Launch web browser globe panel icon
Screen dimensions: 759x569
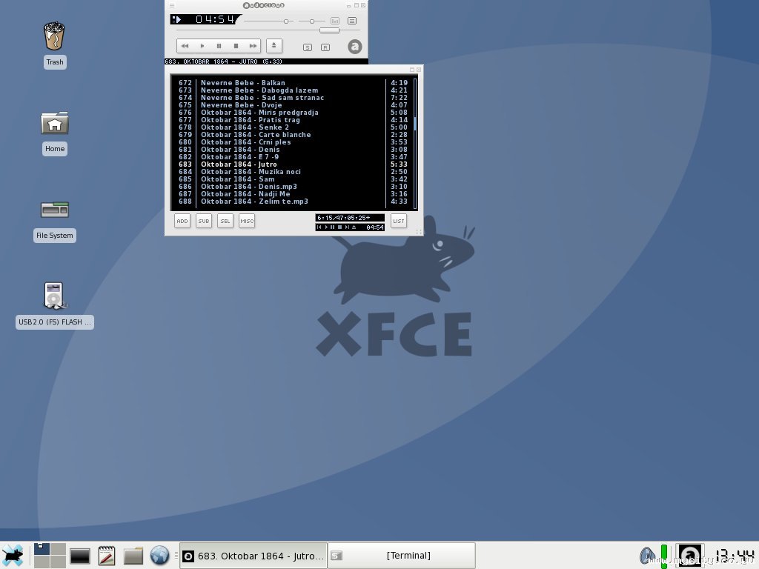point(159,556)
